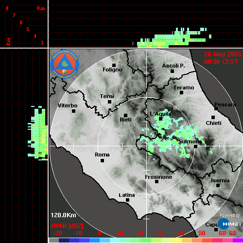Click height axis label 8
The width and height of the screenshot is (243, 243).
click(7, 8)
